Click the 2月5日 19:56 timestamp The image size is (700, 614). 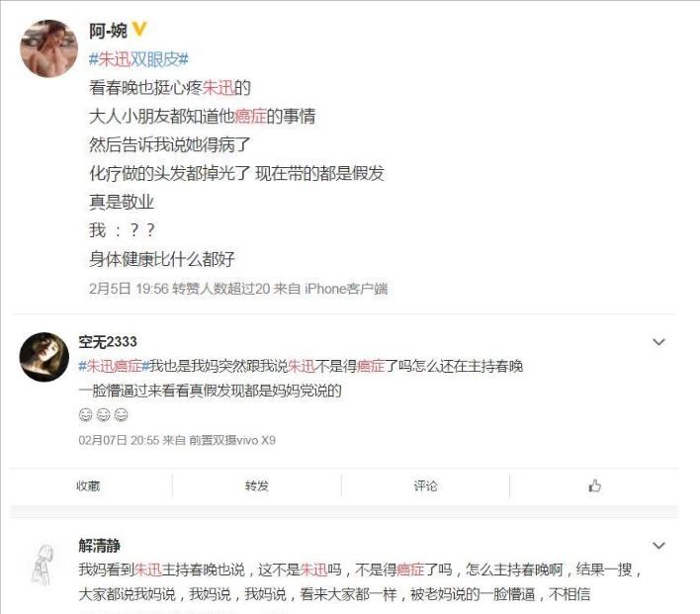pos(129,289)
